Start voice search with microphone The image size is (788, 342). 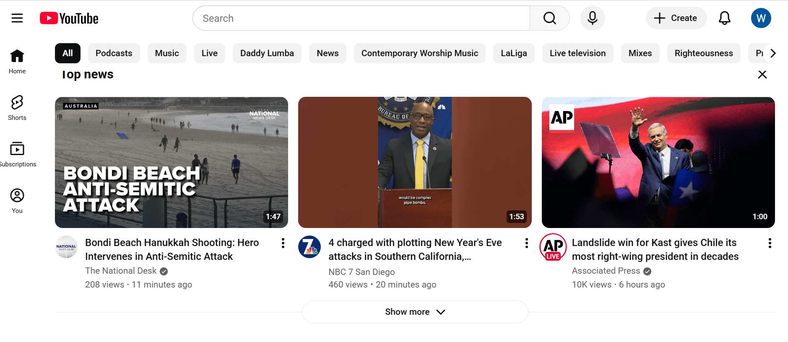pyautogui.click(x=592, y=18)
